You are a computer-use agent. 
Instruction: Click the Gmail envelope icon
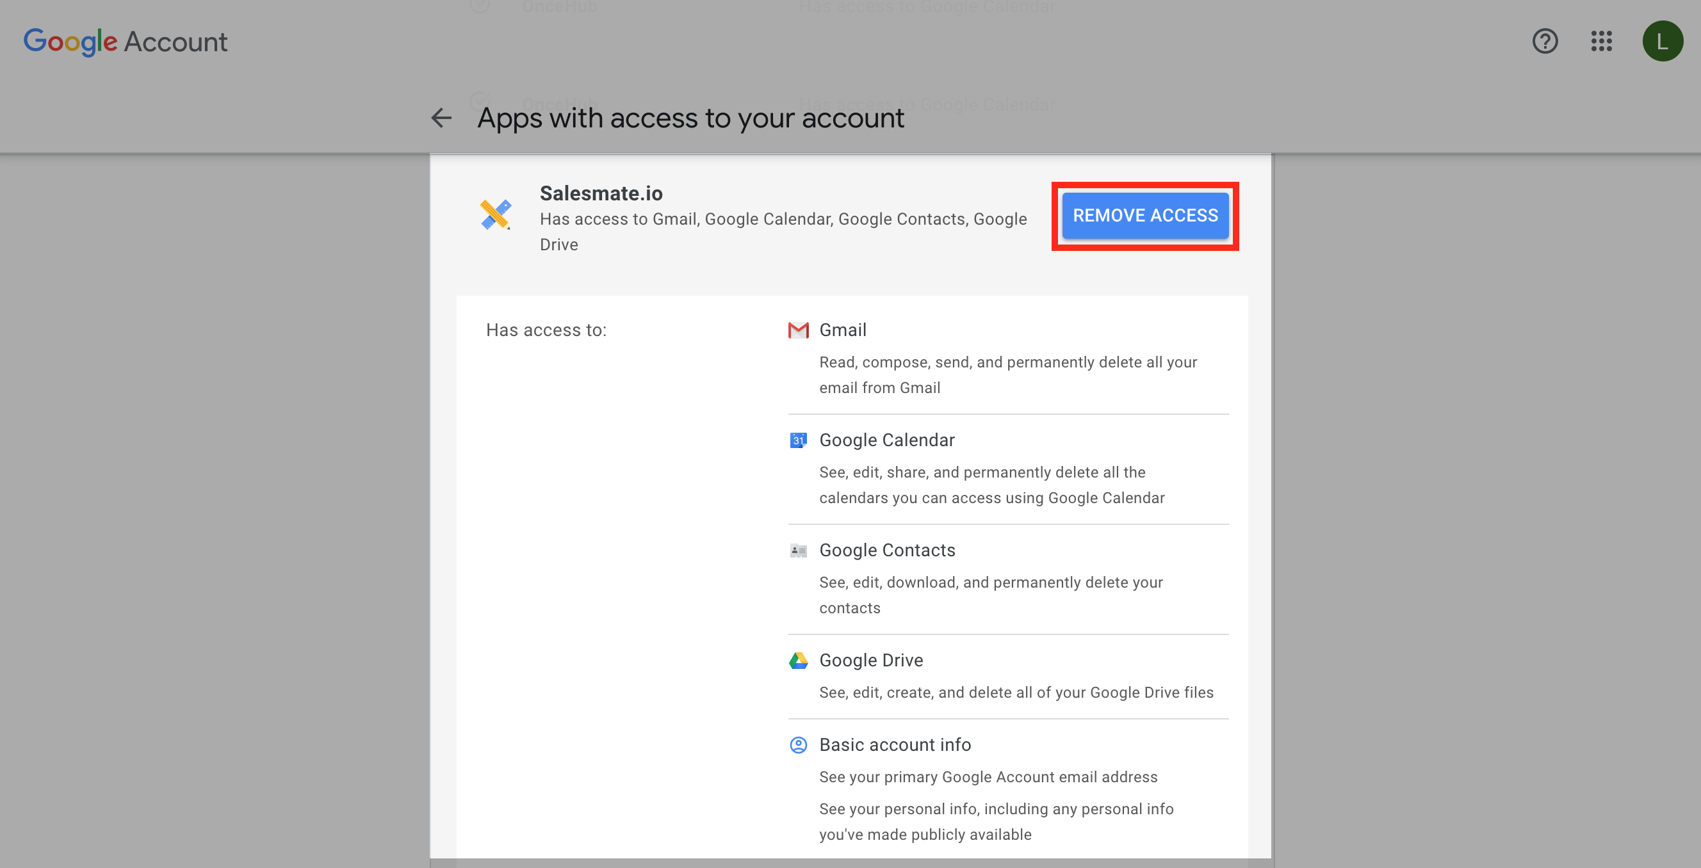tap(799, 330)
